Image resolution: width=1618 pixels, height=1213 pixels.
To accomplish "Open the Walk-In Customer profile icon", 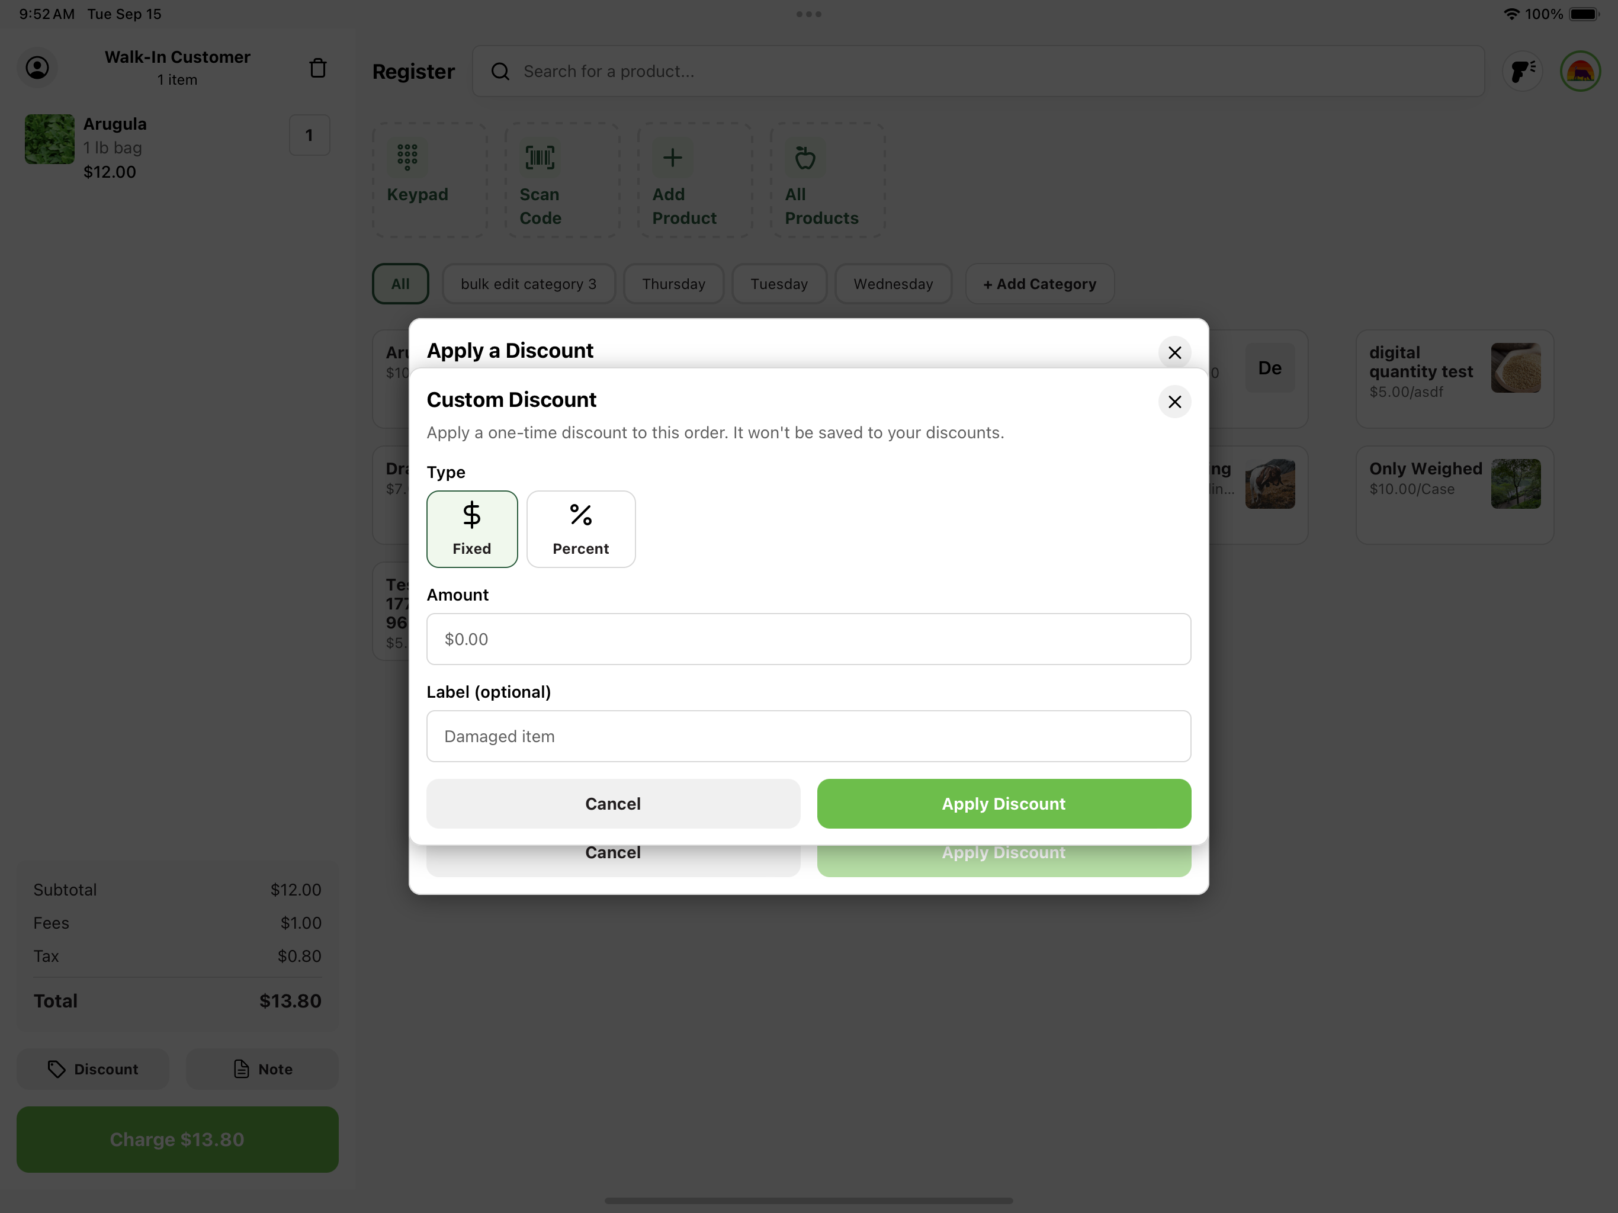I will (x=37, y=68).
